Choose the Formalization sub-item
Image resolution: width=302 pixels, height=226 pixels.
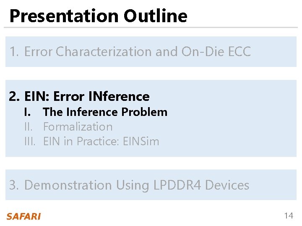click(x=78, y=126)
